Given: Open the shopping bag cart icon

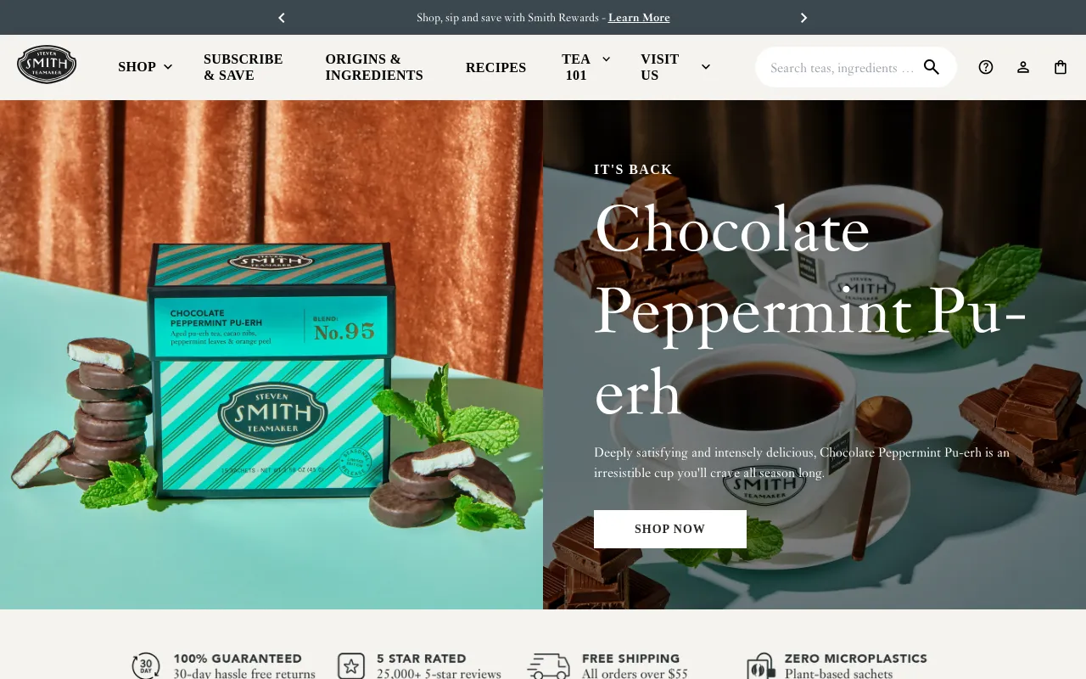Looking at the screenshot, I should tap(1061, 67).
